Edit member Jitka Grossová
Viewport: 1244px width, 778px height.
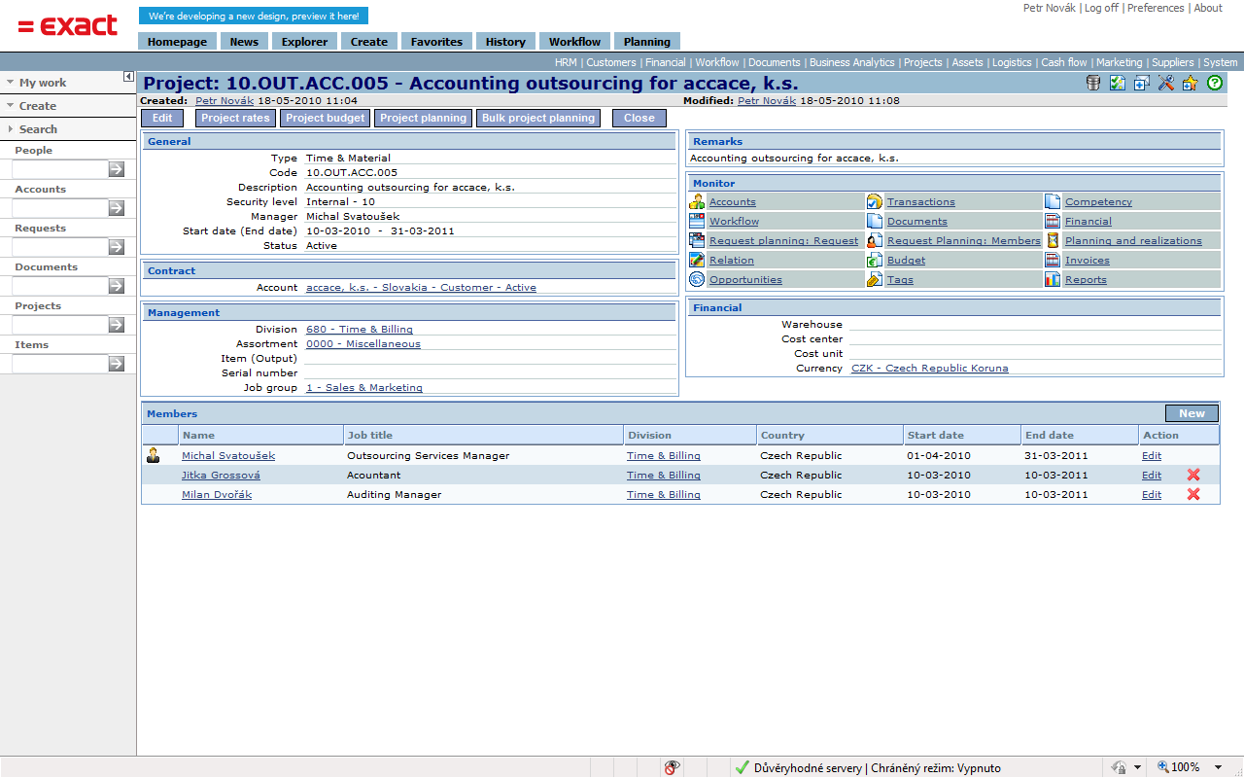(1152, 475)
